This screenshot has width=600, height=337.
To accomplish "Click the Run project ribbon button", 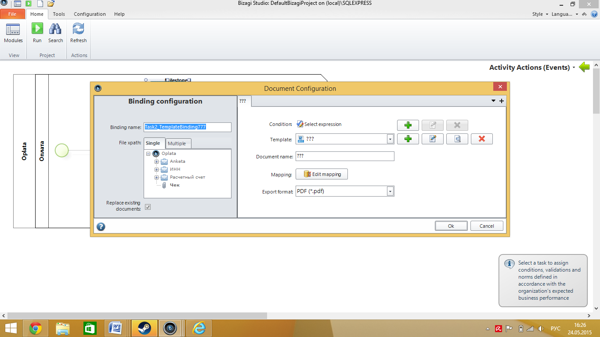I will [37, 33].
